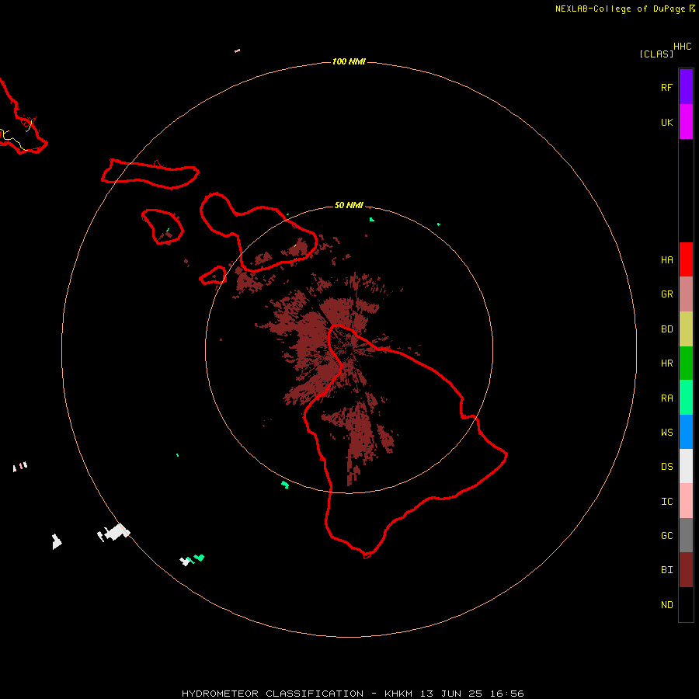Click the HA red legend swatch

pos(686,259)
